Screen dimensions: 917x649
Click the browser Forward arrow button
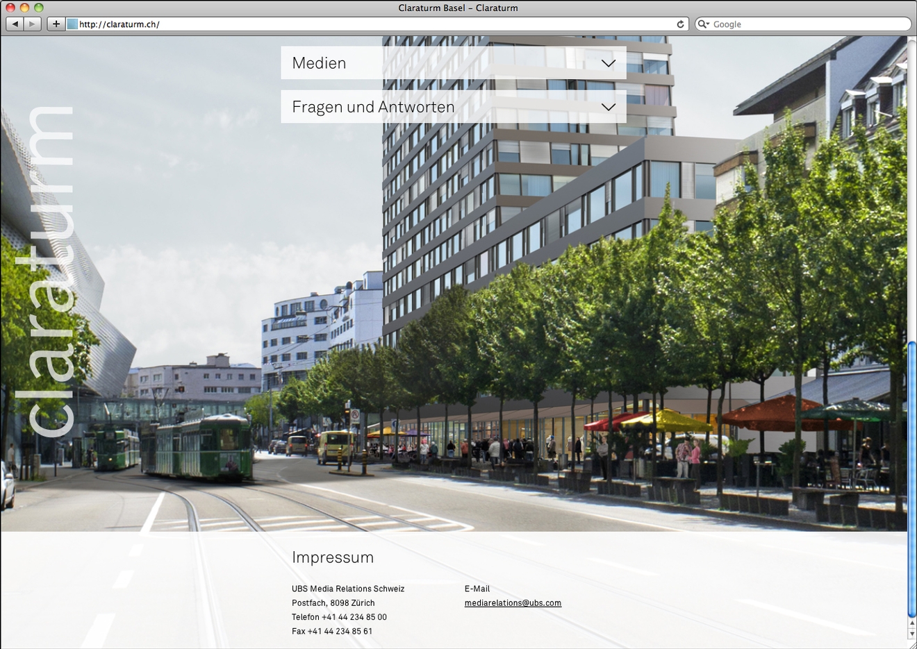point(33,24)
